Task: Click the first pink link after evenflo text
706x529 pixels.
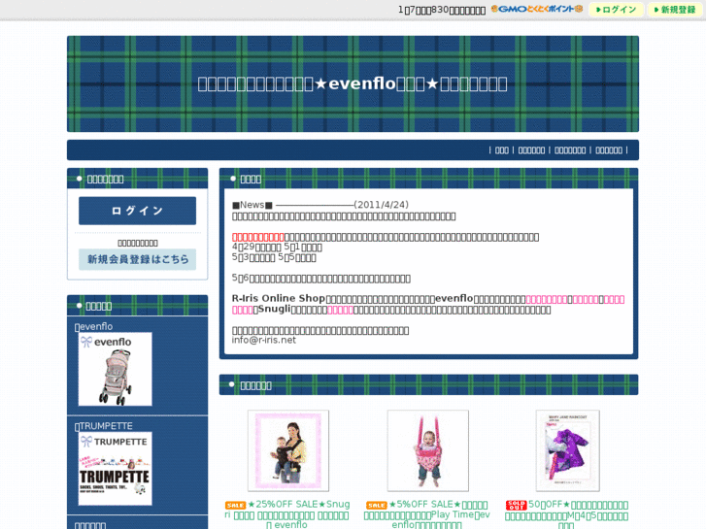Action: [547, 299]
